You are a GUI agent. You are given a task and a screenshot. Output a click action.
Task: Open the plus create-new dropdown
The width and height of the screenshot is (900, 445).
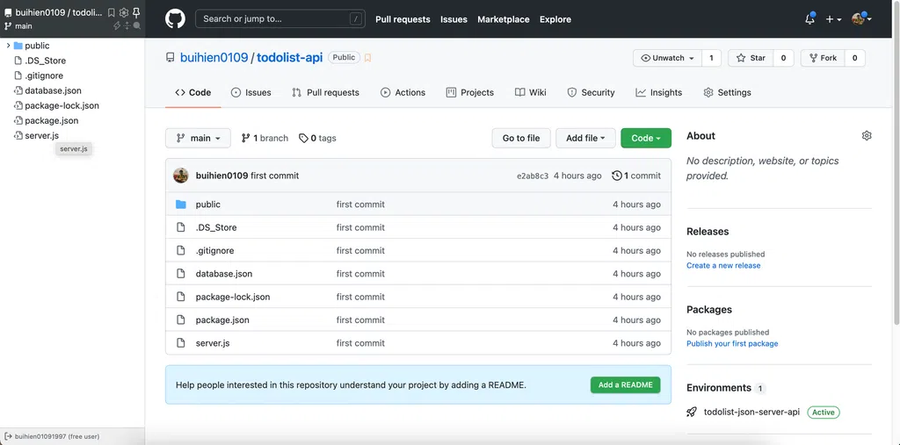[x=833, y=19]
